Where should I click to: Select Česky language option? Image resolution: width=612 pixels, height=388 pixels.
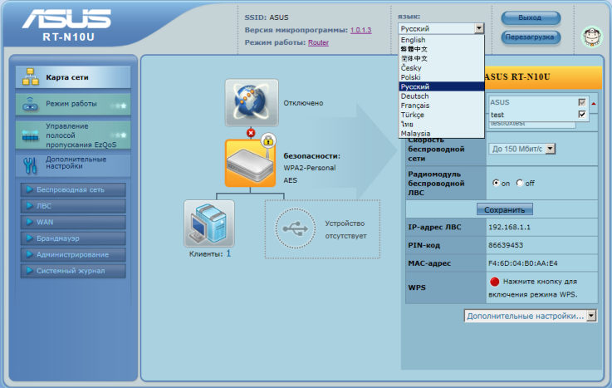[442, 68]
